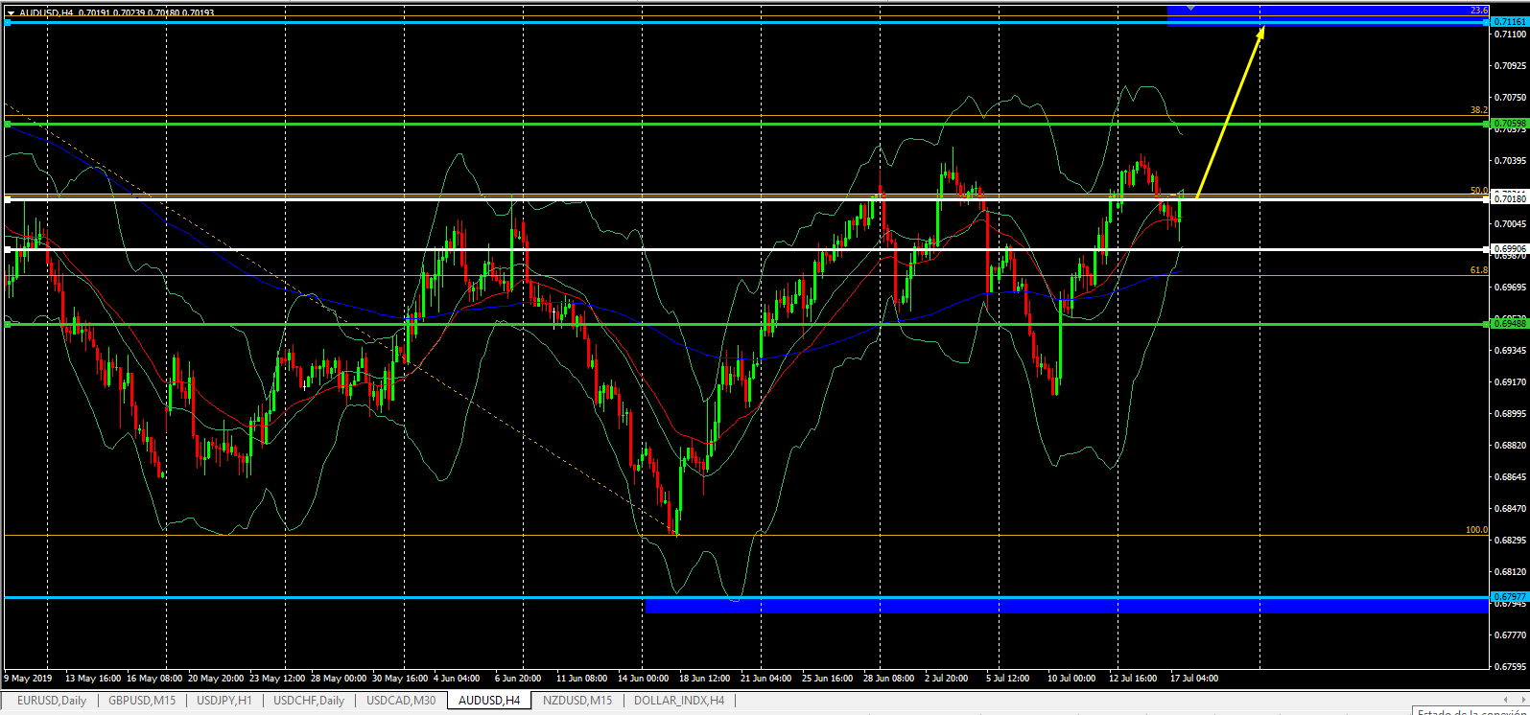This screenshot has height=715, width=1530.
Task: Click the left handle of the upper green line
Action: [x=7, y=124]
